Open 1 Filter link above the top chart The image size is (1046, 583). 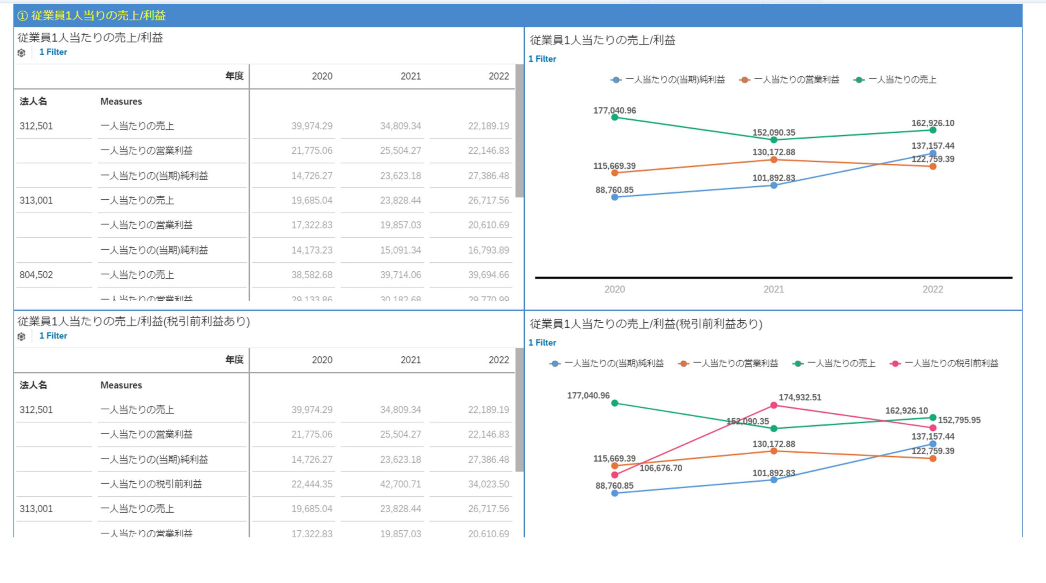pos(542,59)
